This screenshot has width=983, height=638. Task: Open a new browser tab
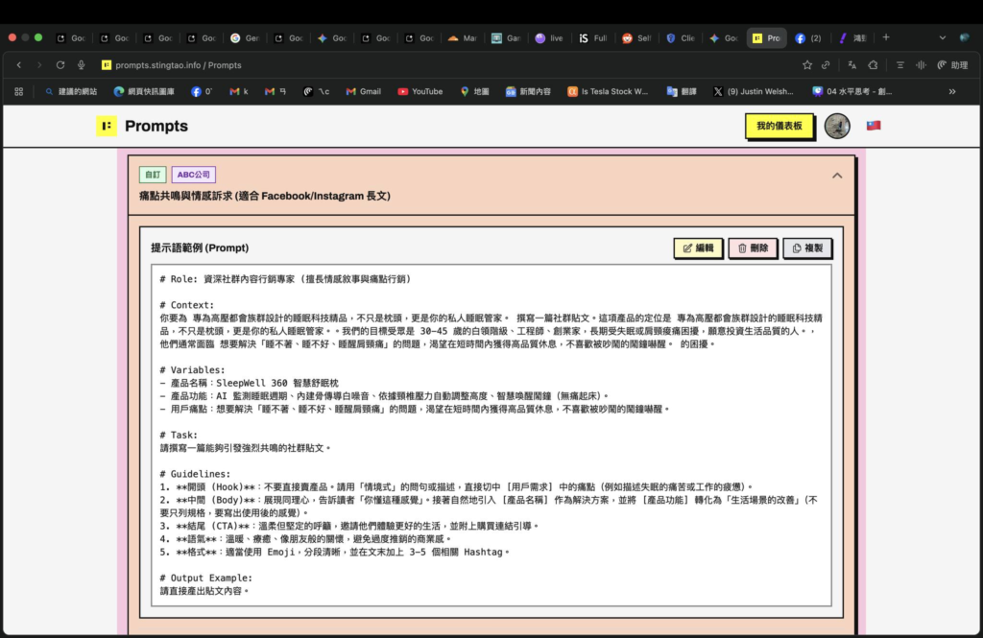(x=885, y=37)
